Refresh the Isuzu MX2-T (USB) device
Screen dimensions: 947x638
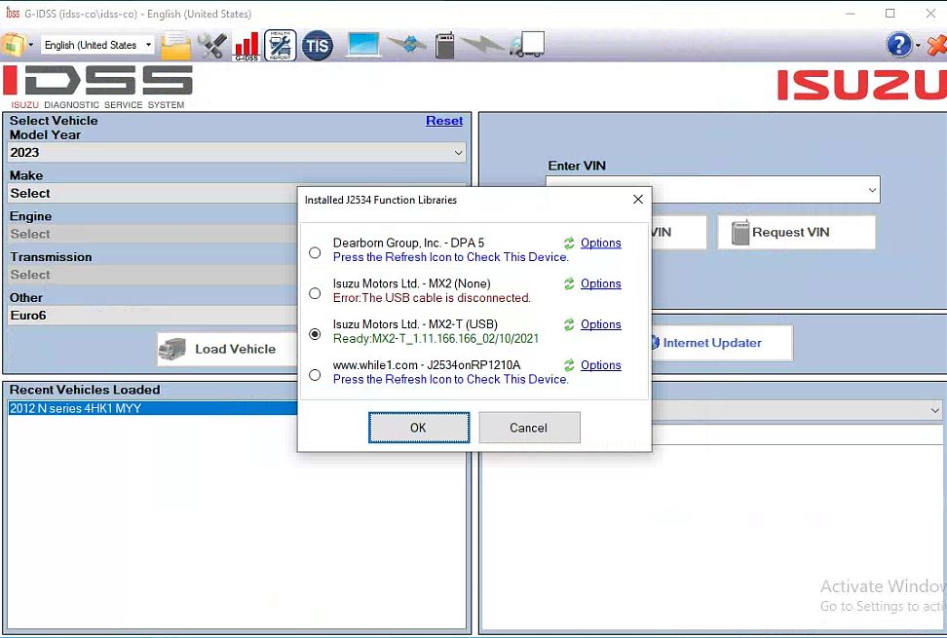[x=569, y=324]
